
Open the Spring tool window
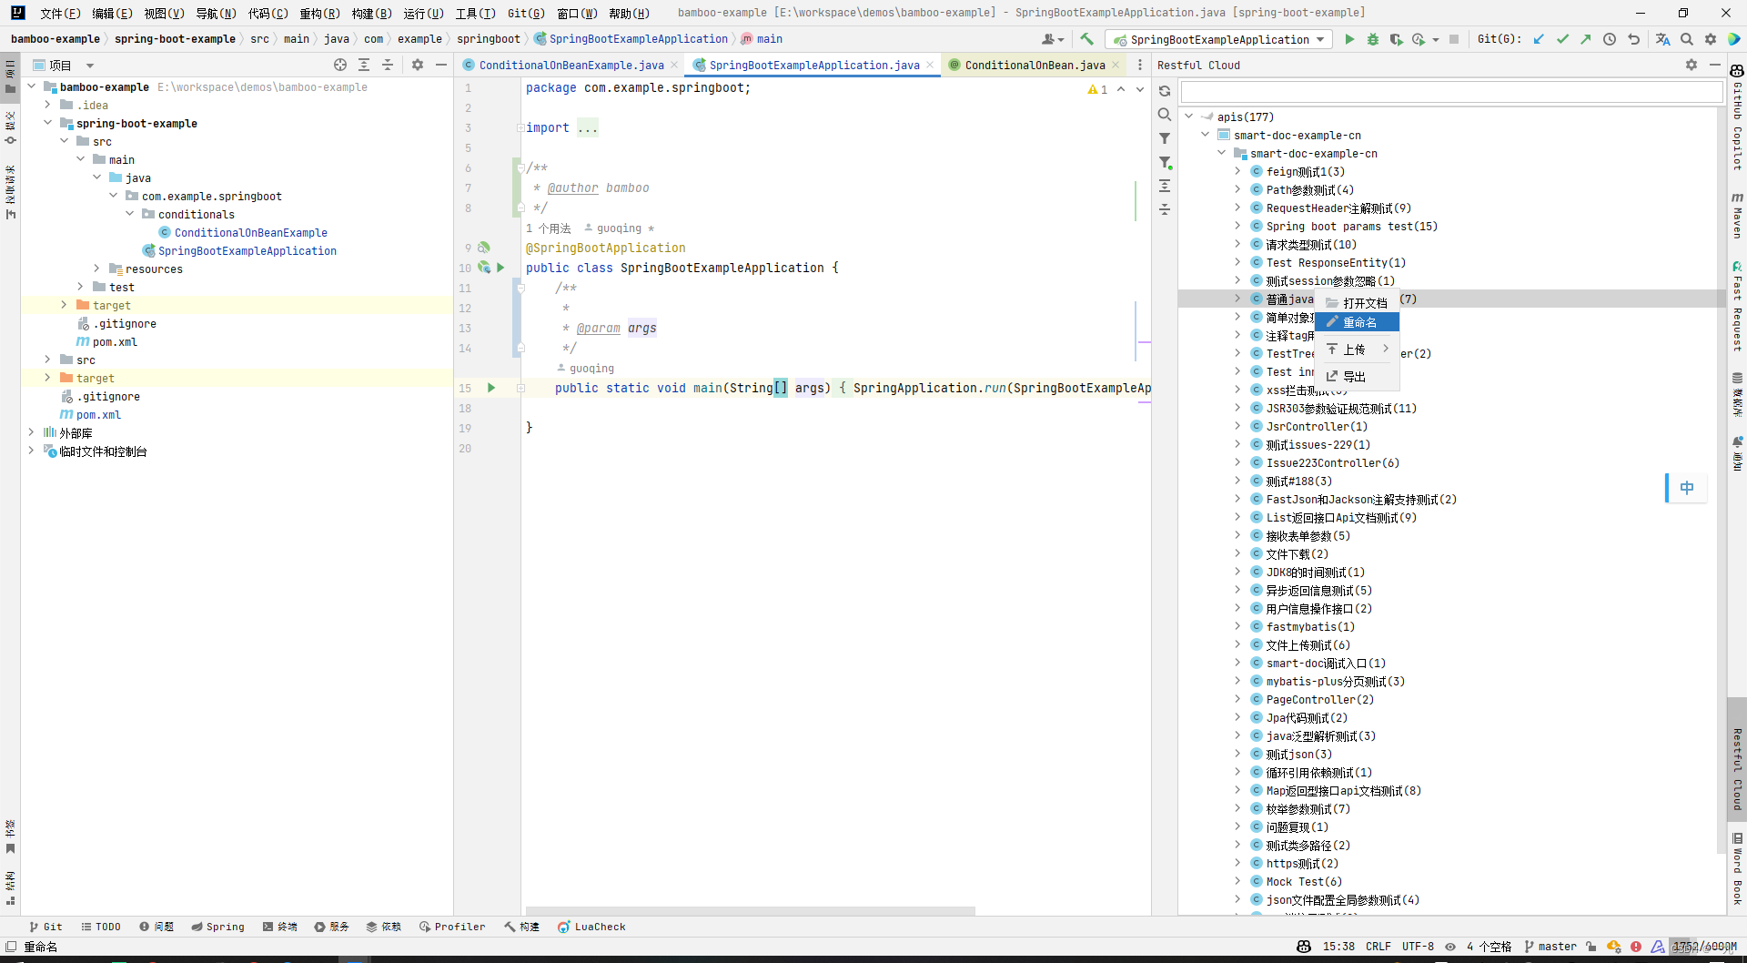[218, 927]
